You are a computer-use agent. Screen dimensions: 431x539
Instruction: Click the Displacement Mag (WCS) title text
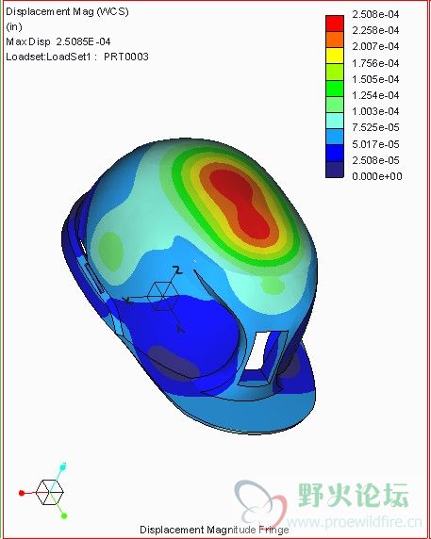[67, 11]
